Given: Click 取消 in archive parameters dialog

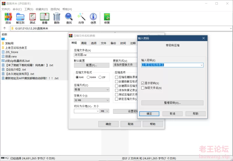Looking at the screenshot, I should (130, 124).
